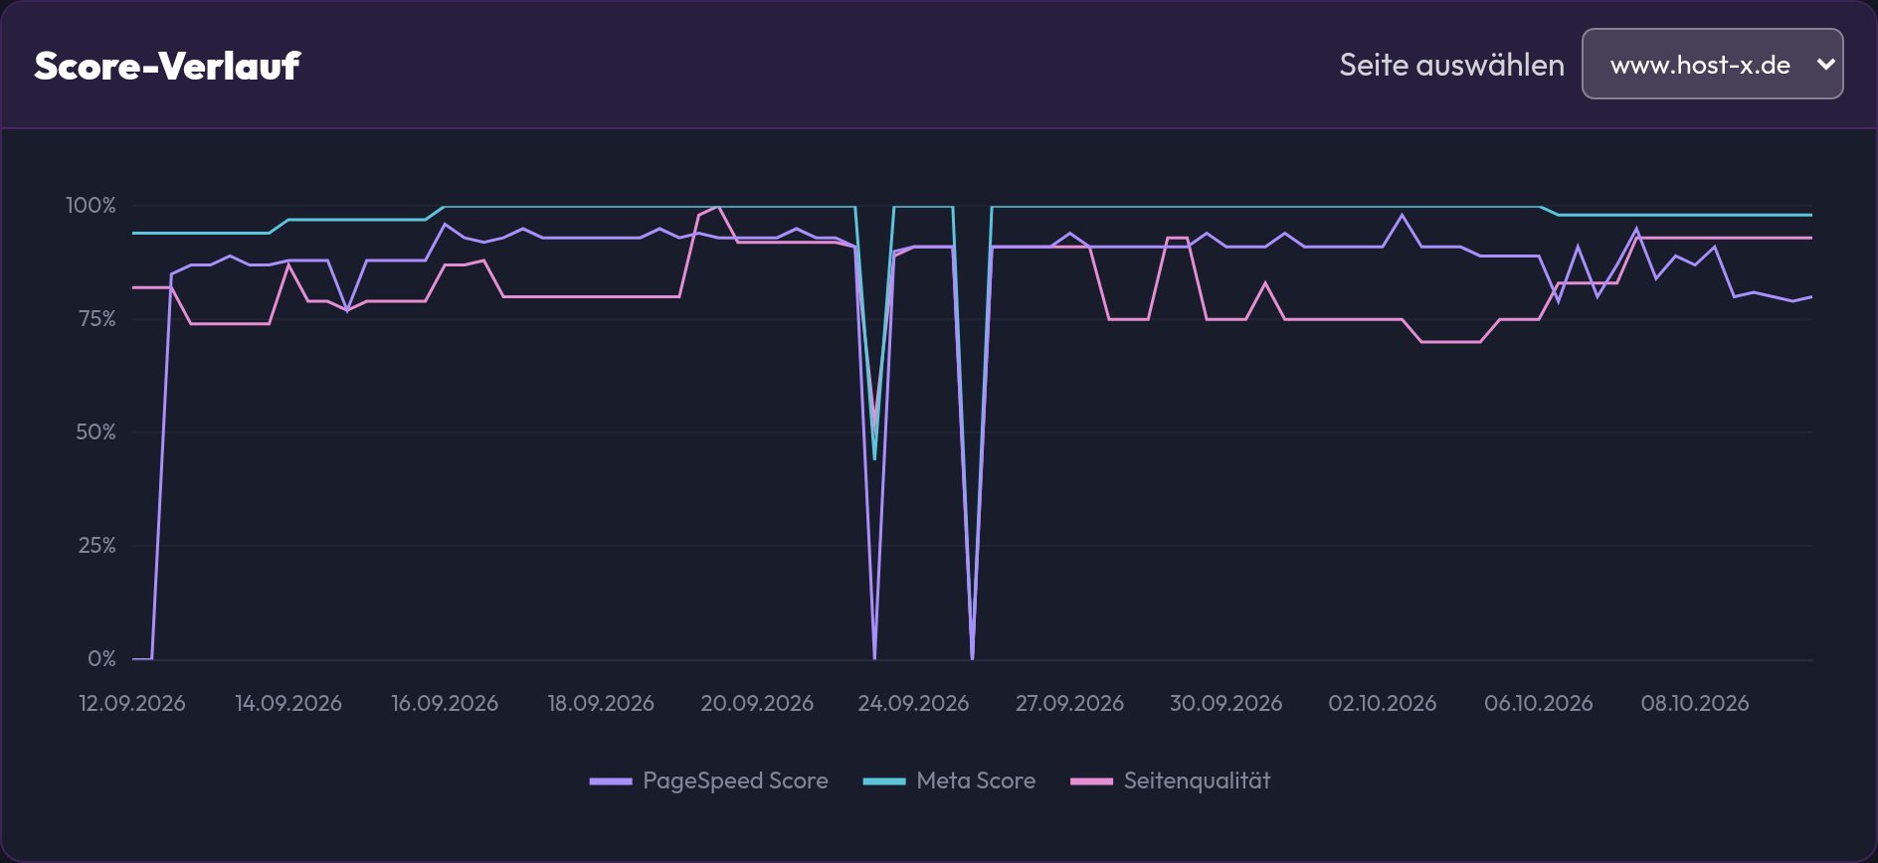
Task: Click the pink Seitenqualität legend swatch
Action: (x=1091, y=781)
